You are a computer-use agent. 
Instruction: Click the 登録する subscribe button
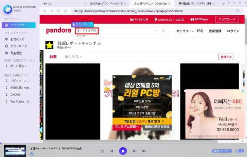(x=226, y=57)
